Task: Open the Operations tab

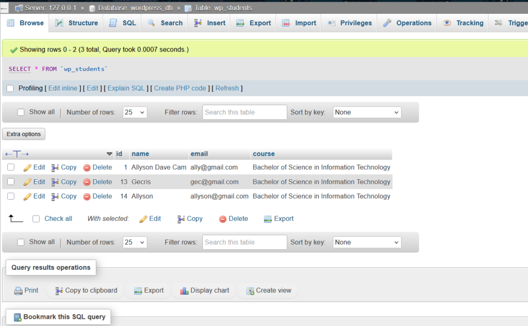Action: [x=407, y=23]
